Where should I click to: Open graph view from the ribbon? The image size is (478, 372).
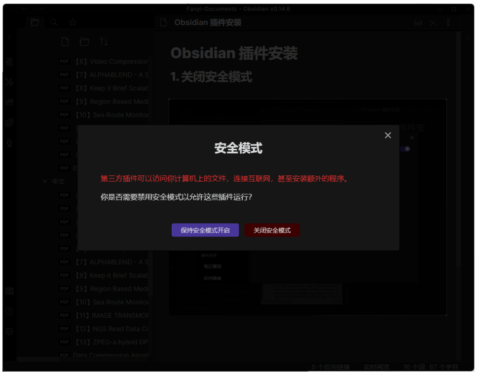click(9, 82)
